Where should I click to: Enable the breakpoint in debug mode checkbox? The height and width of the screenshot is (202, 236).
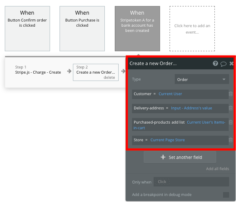click(226, 195)
